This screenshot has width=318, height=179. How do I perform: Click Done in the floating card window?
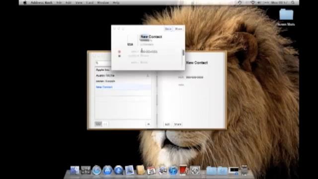[x=168, y=29]
